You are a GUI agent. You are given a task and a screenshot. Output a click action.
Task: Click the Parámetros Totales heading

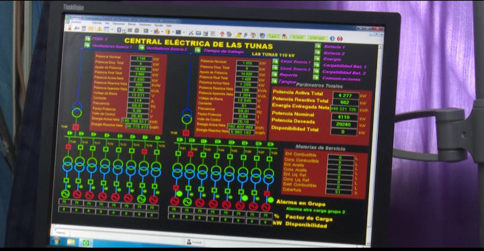pos(319,85)
